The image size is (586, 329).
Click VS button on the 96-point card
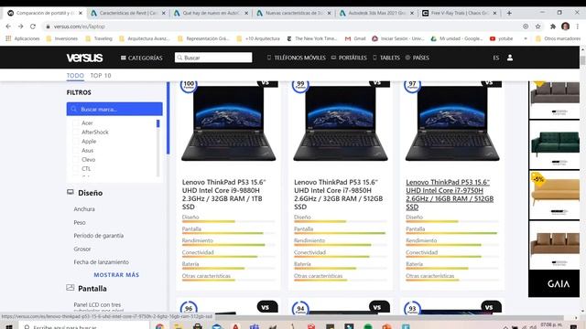[x=267, y=307]
